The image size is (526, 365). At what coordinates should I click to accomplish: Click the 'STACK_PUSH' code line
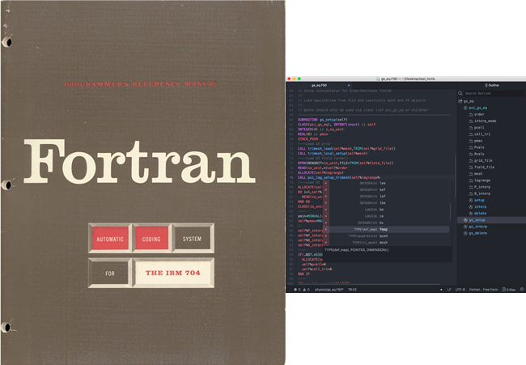(x=308, y=139)
